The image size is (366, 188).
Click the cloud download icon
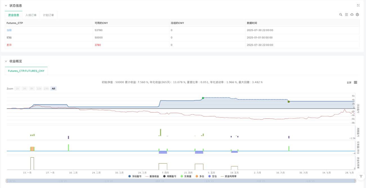352,15
